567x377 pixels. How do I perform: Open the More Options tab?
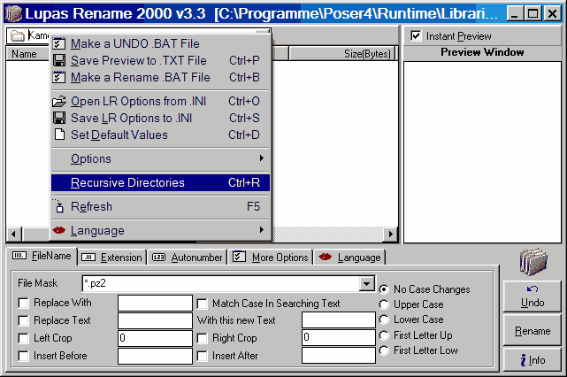pos(271,258)
